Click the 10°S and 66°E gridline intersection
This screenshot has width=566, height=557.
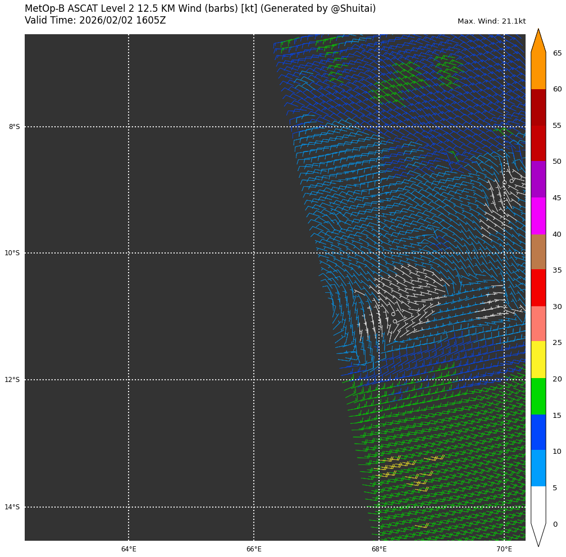click(254, 253)
